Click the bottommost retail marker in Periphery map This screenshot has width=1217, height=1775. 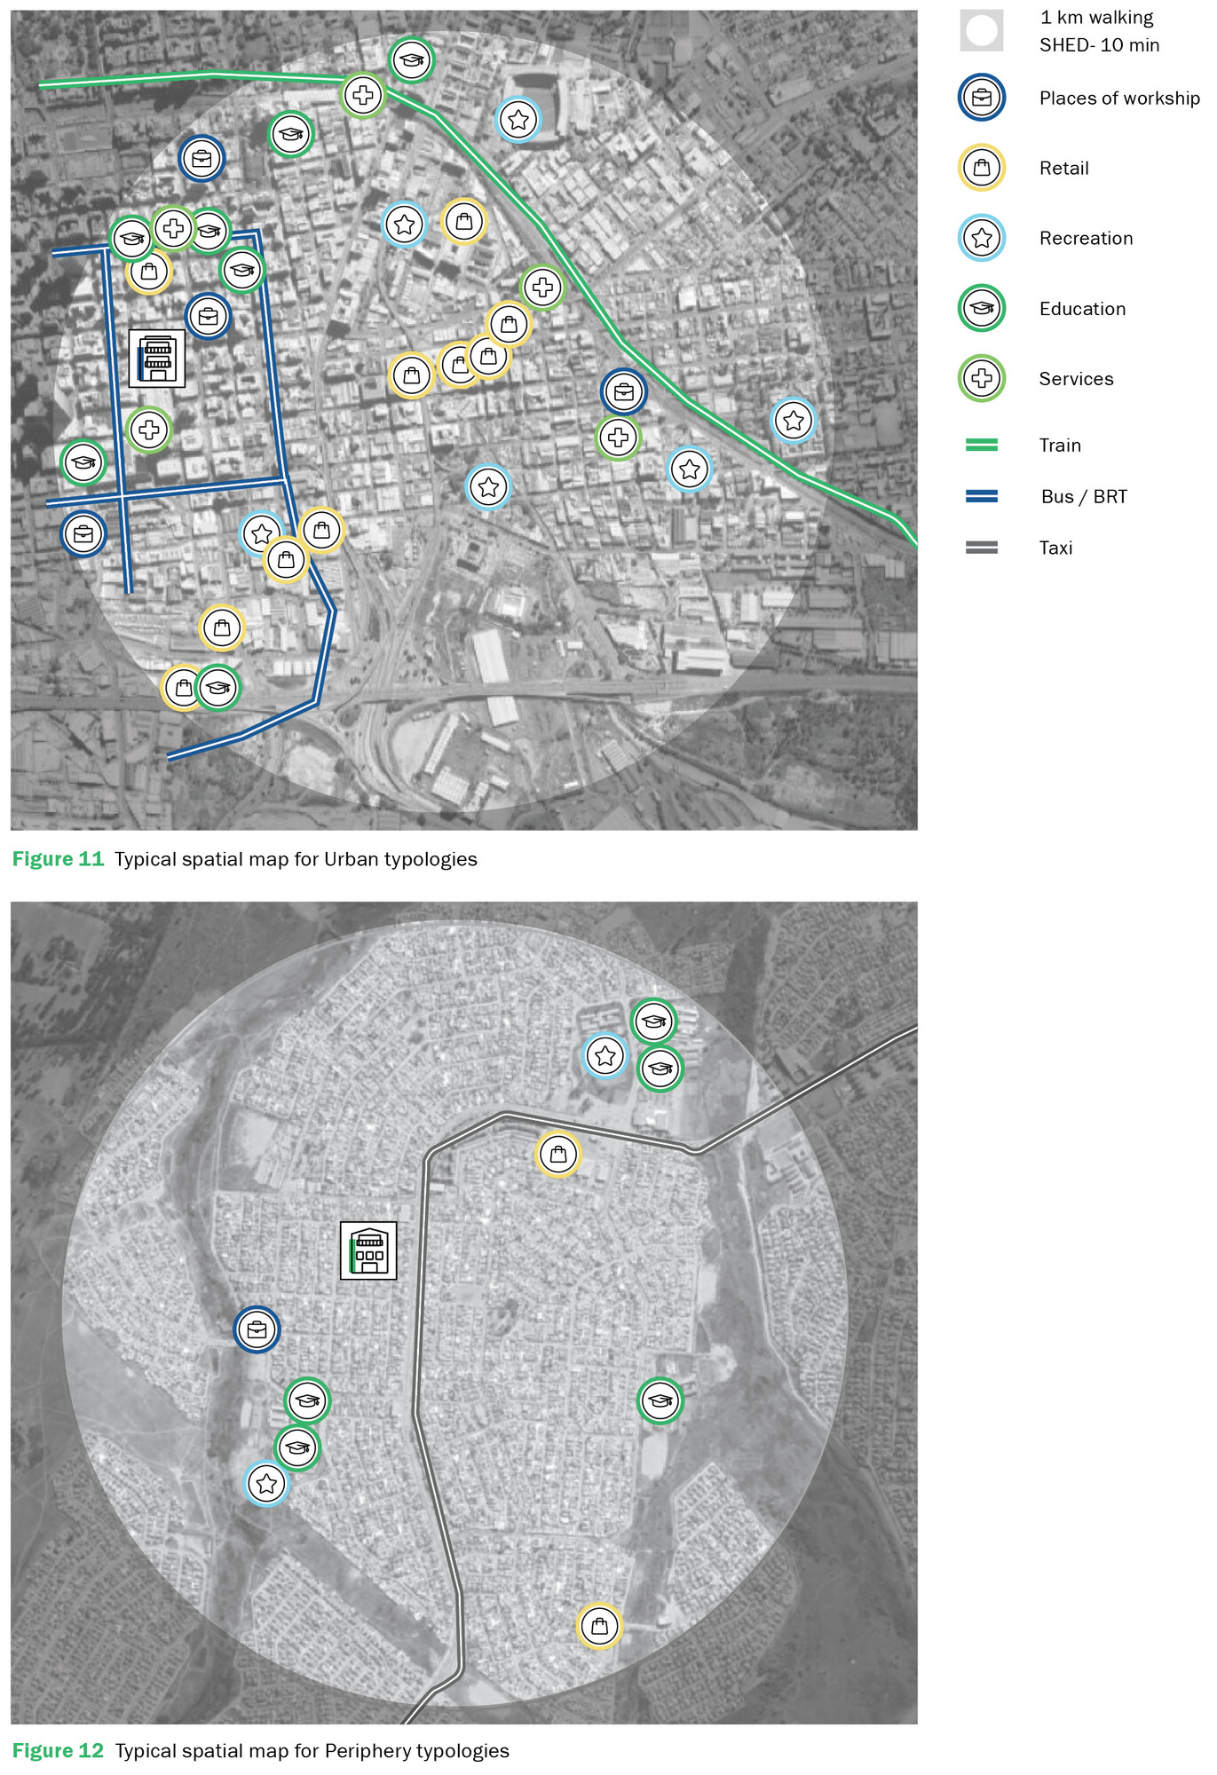(600, 1626)
